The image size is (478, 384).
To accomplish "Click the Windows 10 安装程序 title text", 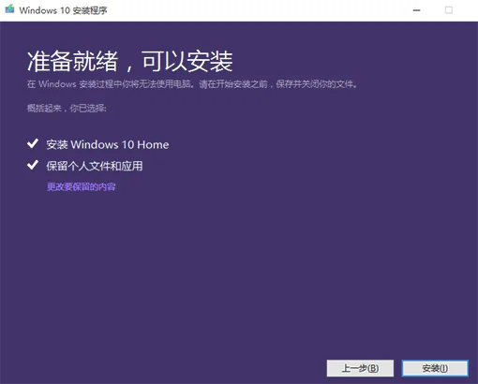I will pyautogui.click(x=64, y=10).
